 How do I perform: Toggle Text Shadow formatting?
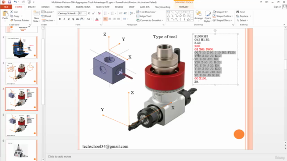73,19
